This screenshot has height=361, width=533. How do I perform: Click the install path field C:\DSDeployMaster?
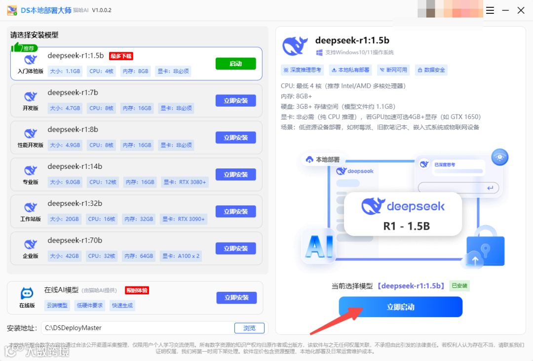(138, 328)
